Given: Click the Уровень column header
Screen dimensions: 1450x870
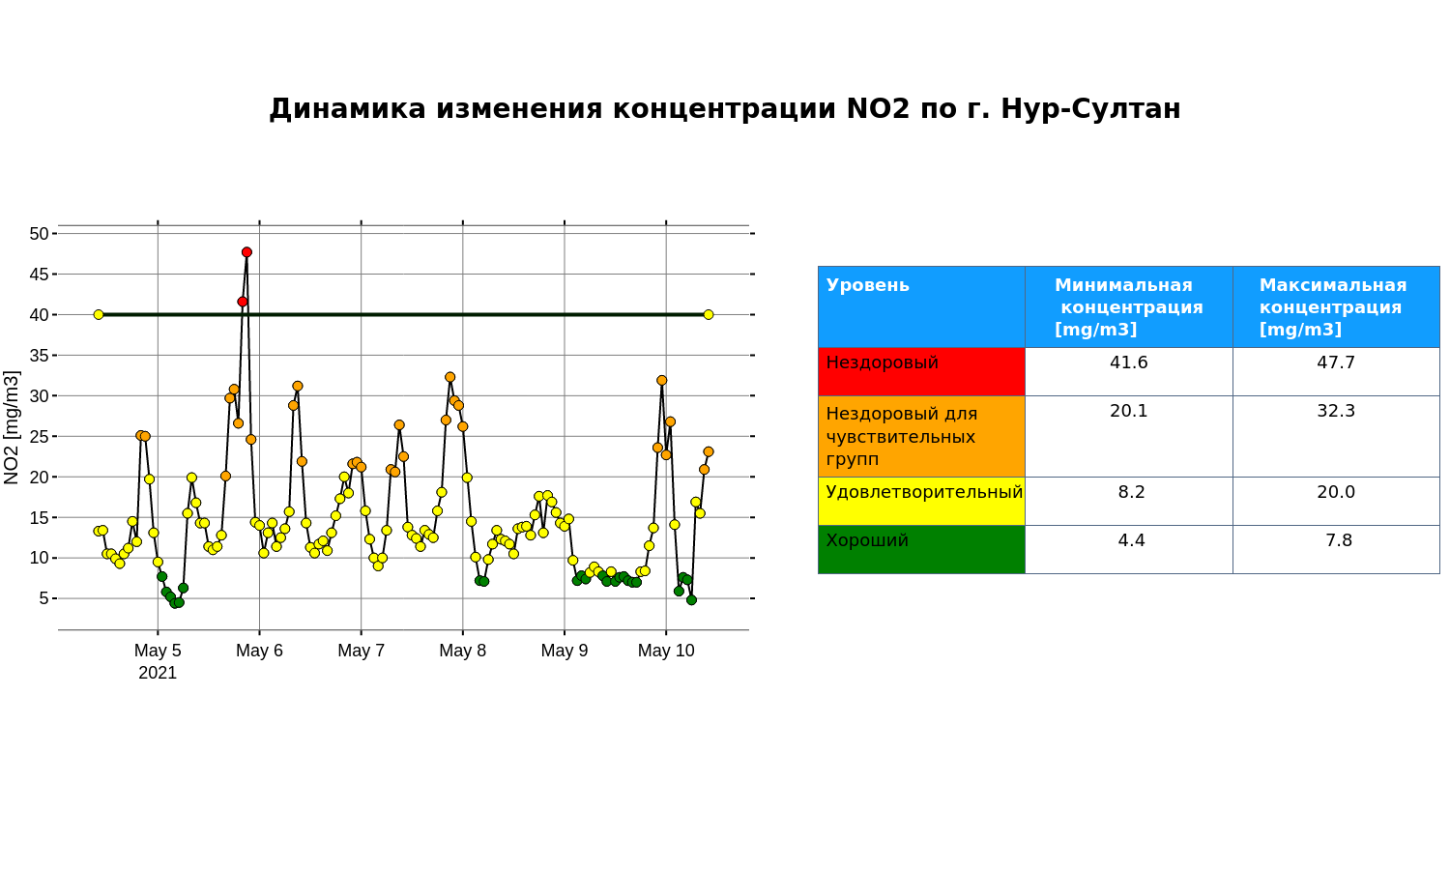Looking at the screenshot, I should [921, 306].
